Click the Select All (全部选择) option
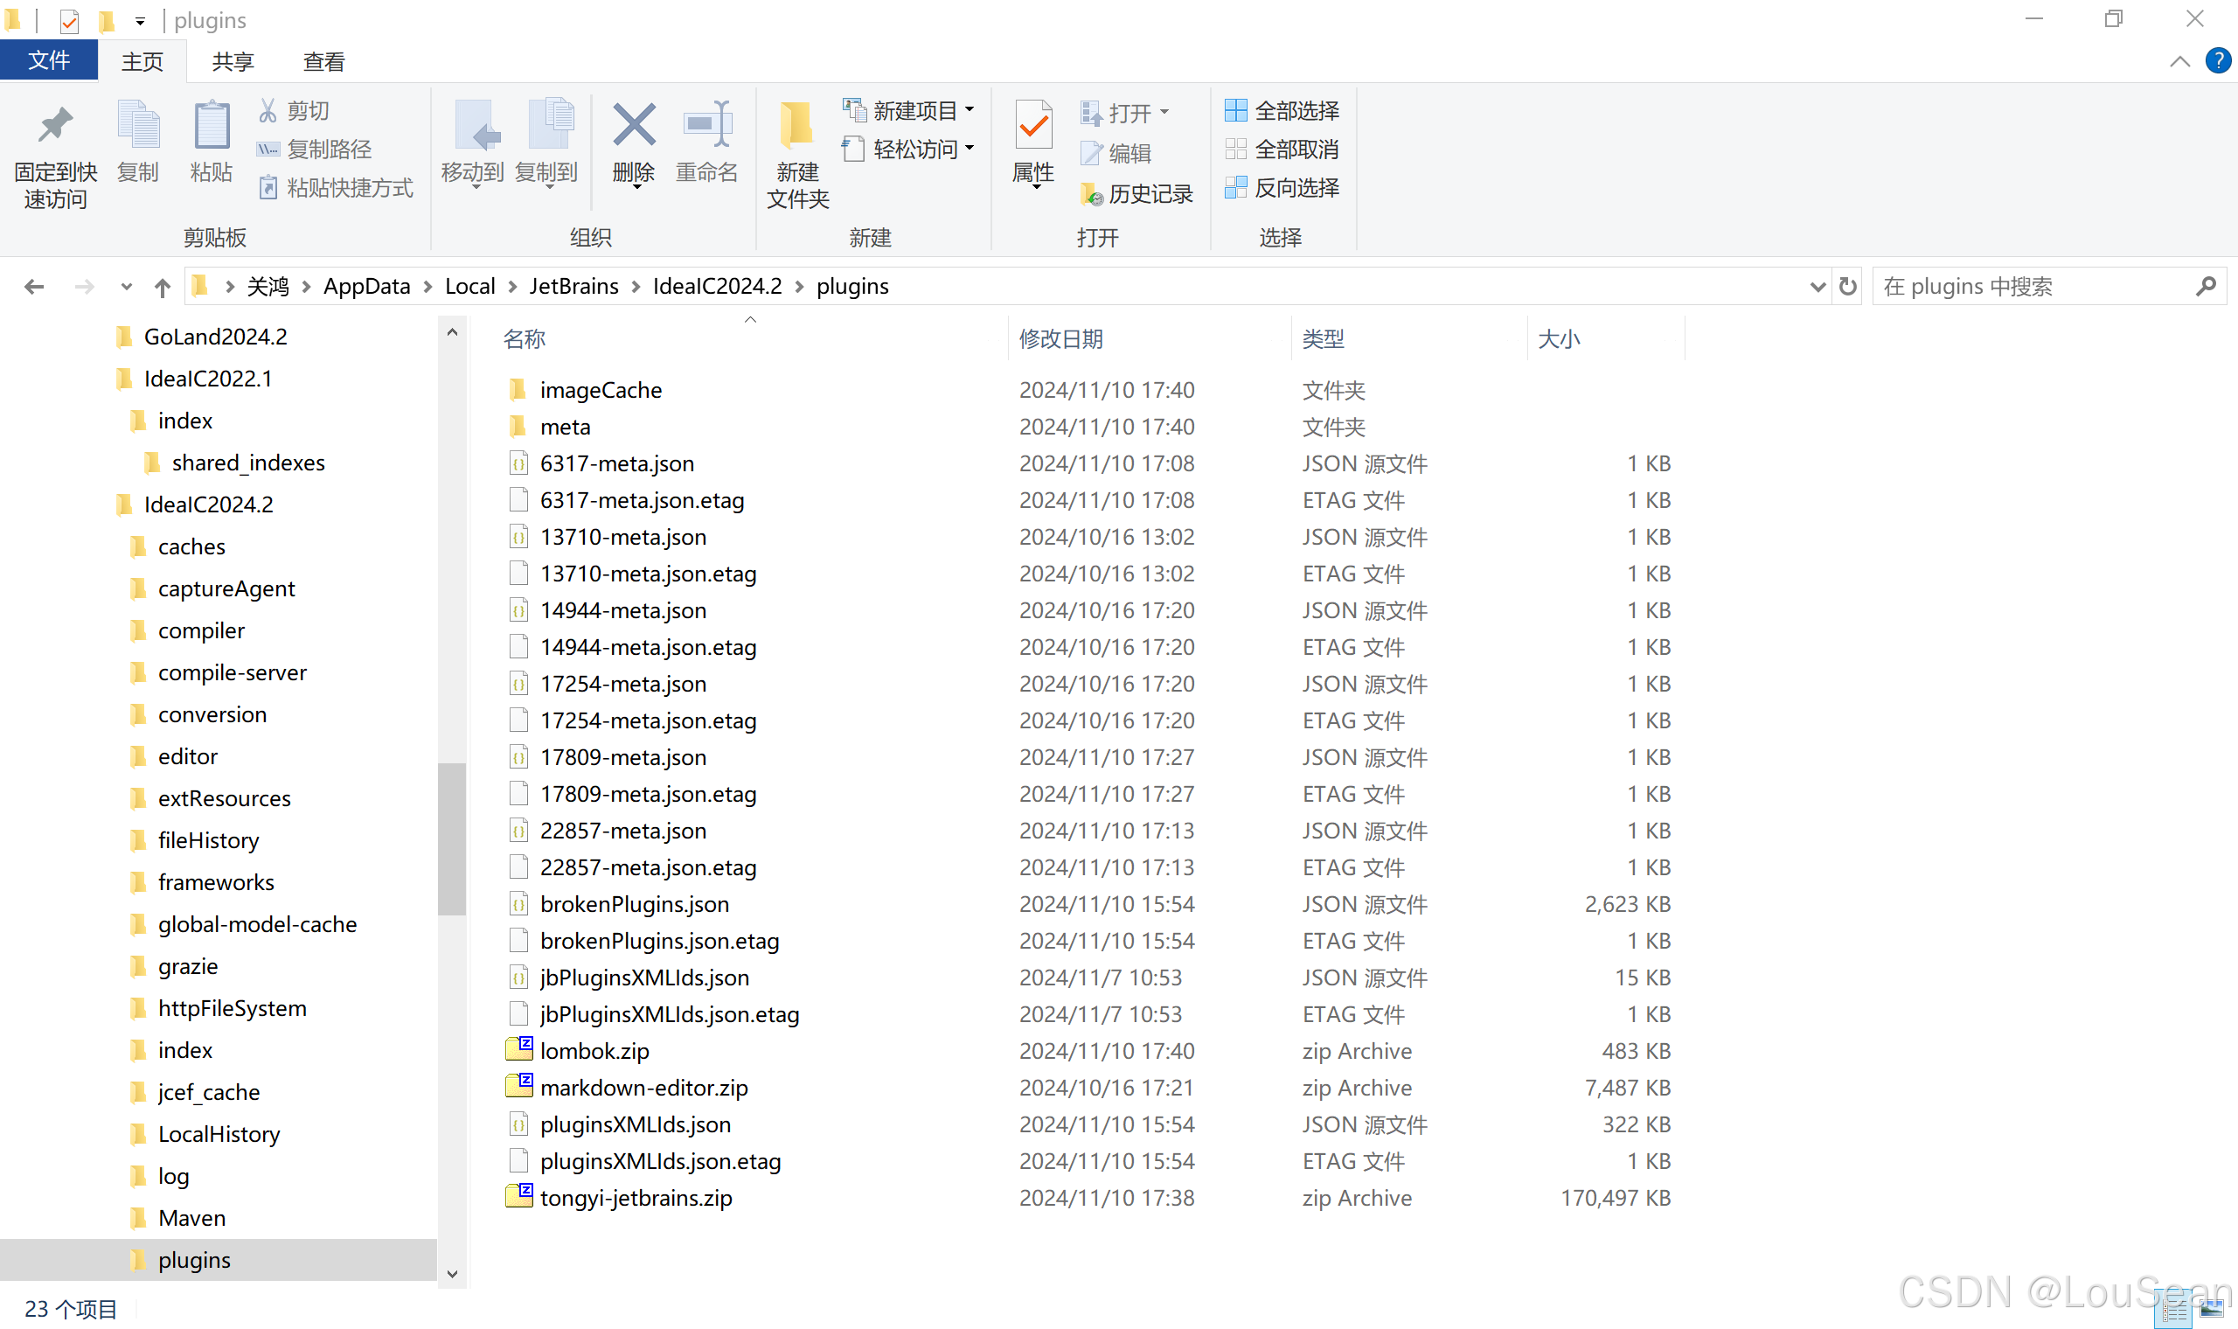 1282,111
